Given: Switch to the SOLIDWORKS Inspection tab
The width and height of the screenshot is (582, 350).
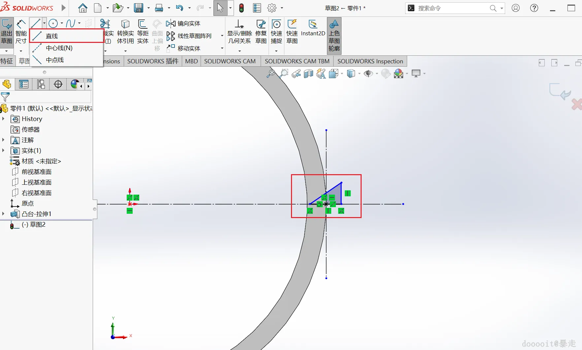Looking at the screenshot, I should click(x=370, y=61).
